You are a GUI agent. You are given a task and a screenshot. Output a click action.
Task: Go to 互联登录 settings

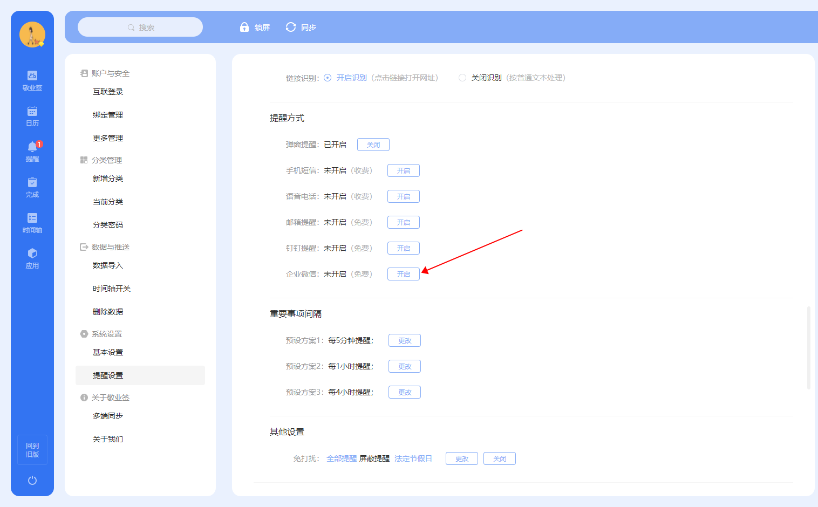[x=108, y=92]
